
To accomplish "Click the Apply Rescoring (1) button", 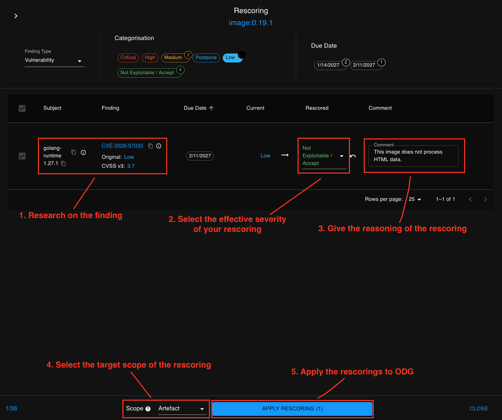I will 292,409.
